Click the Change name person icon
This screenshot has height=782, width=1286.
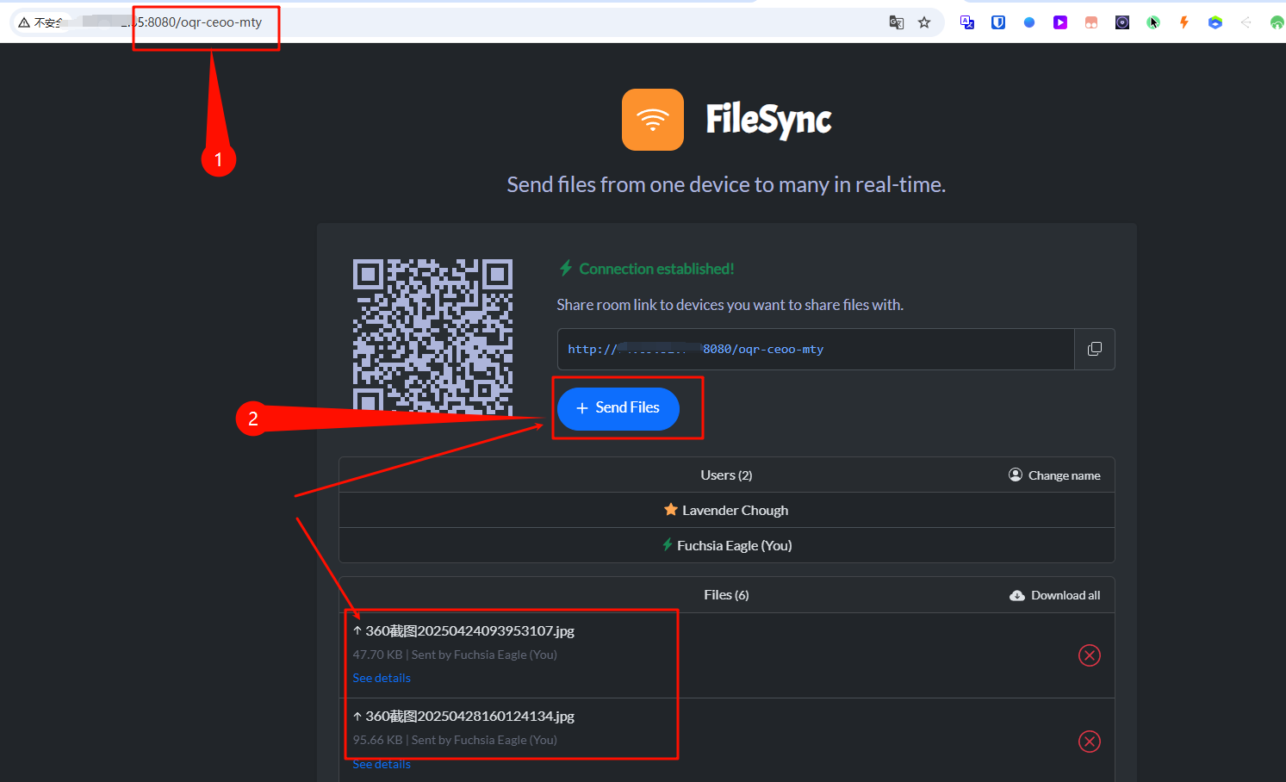coord(1016,475)
